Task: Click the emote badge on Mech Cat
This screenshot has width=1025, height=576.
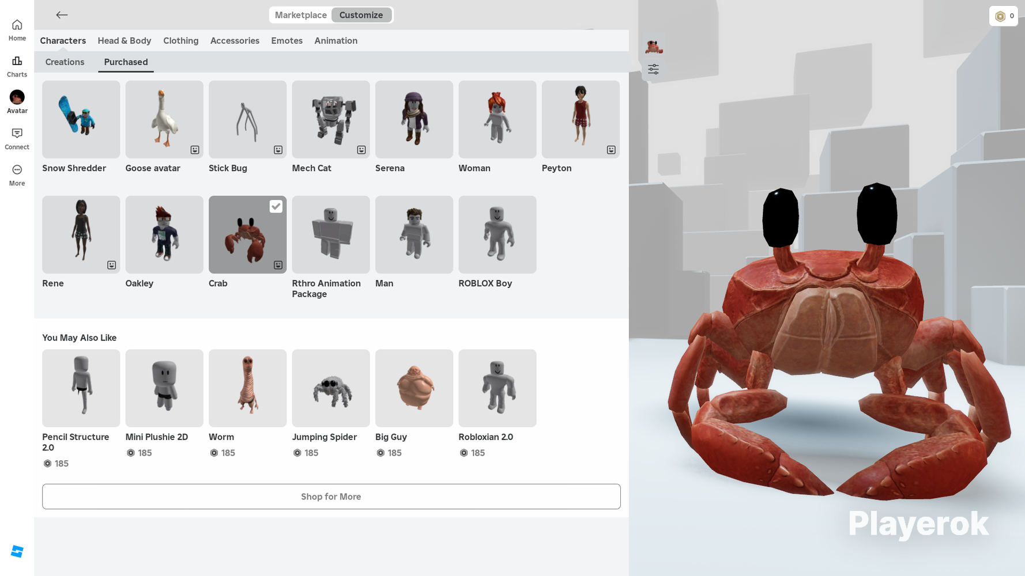Action: [x=361, y=150]
